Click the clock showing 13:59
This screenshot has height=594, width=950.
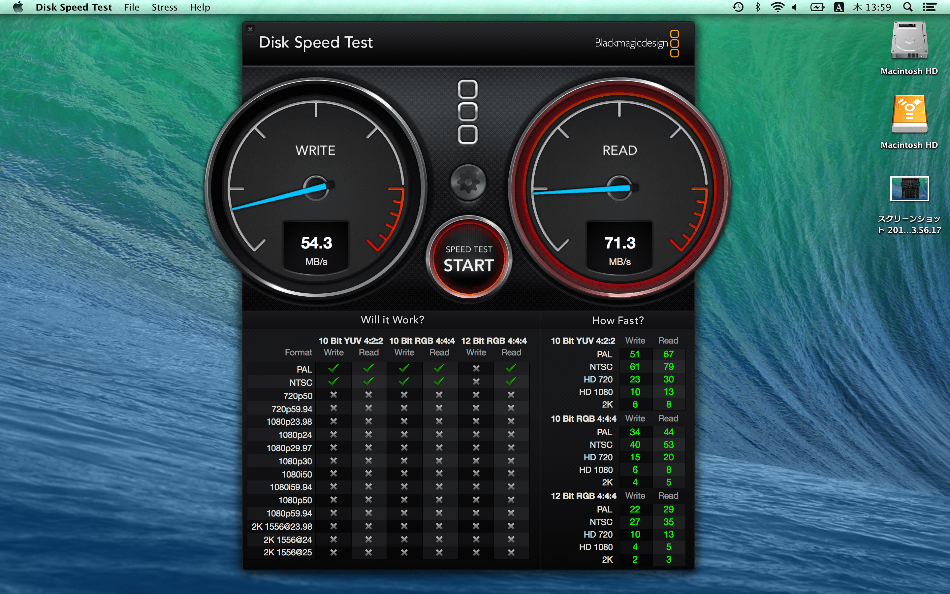(872, 7)
